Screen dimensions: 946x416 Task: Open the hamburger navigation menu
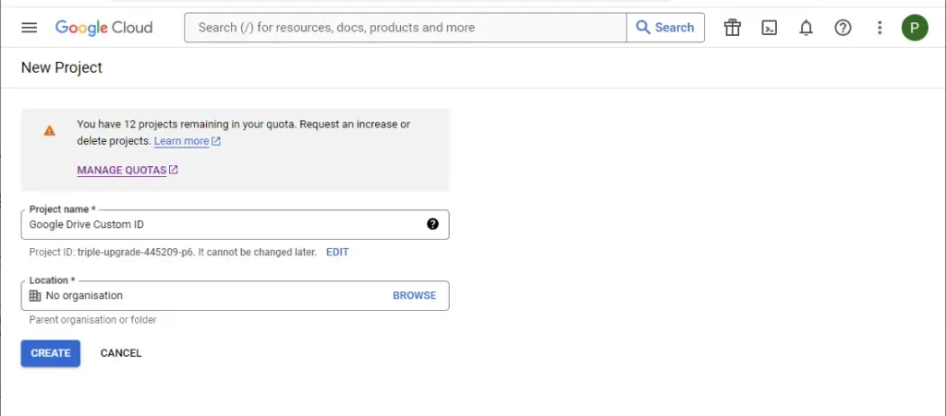29,28
